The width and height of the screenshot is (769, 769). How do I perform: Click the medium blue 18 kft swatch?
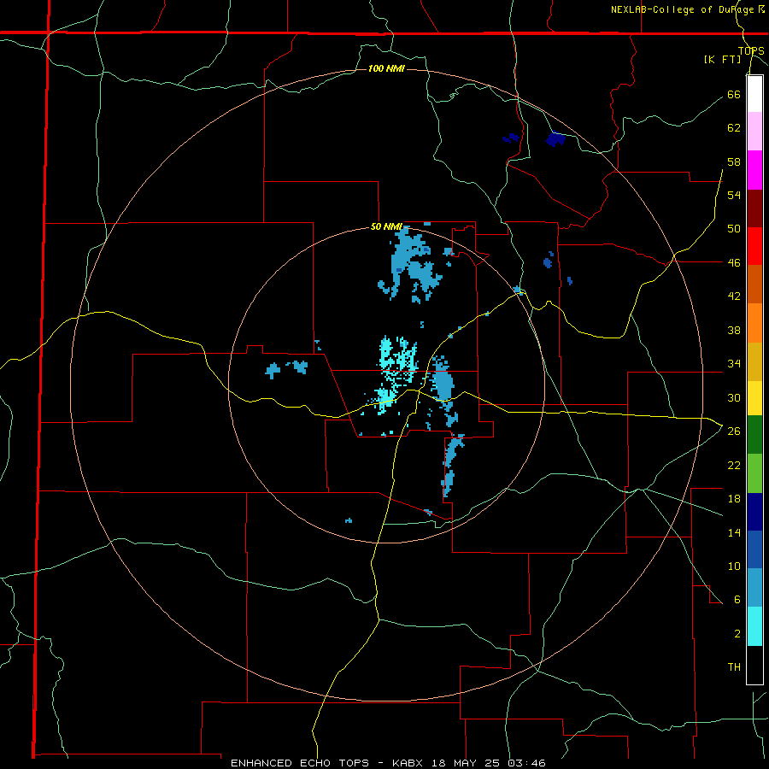pyautogui.click(x=754, y=549)
